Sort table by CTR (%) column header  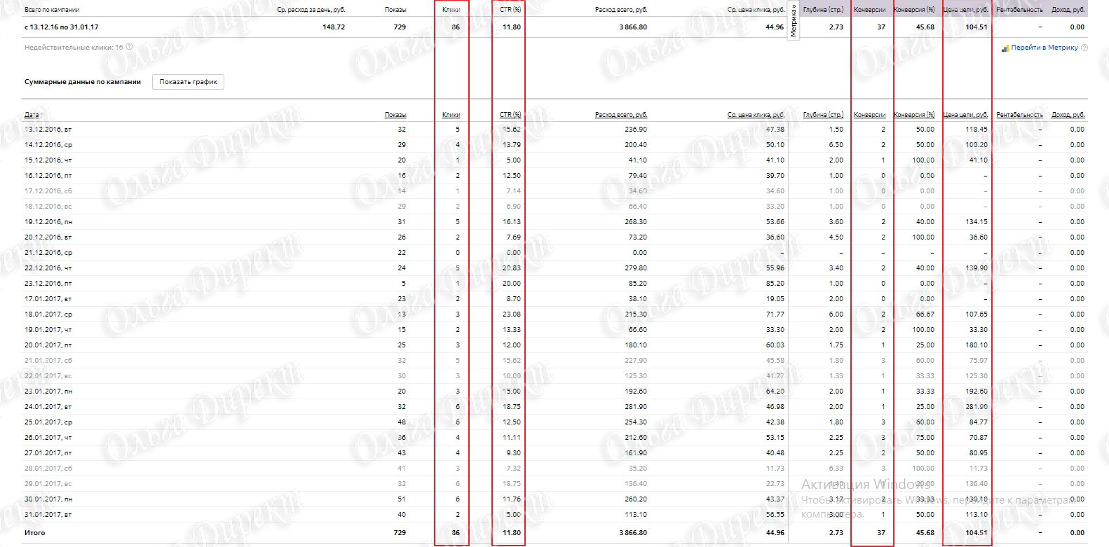[x=510, y=115]
